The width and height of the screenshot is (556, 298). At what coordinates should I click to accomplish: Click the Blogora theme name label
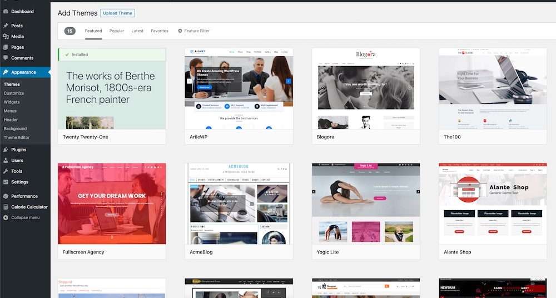(x=325, y=137)
